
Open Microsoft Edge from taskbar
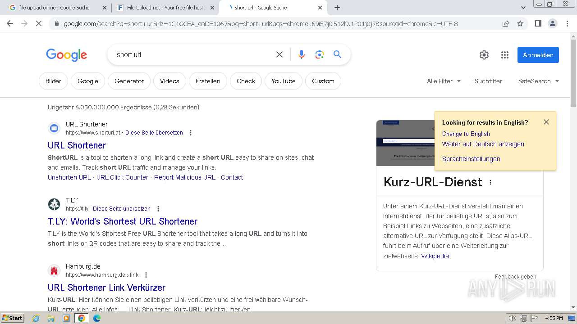pos(97,318)
